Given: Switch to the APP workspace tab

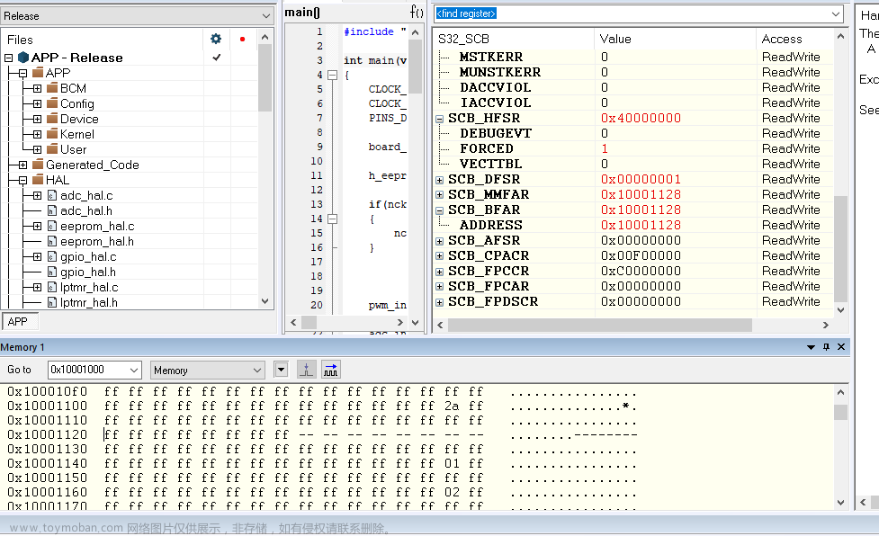Looking at the screenshot, I should click(18, 321).
